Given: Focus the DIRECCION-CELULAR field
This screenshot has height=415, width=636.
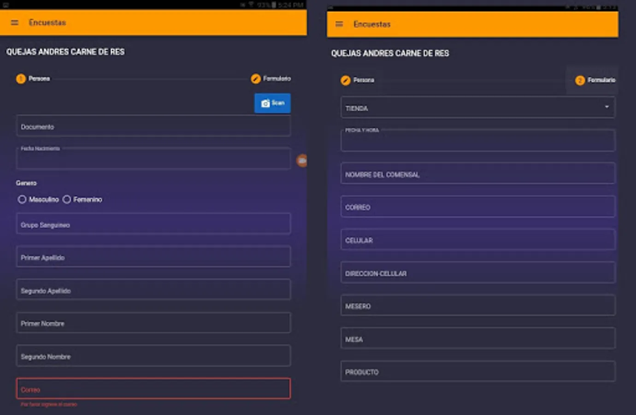Looking at the screenshot, I should click(x=478, y=273).
